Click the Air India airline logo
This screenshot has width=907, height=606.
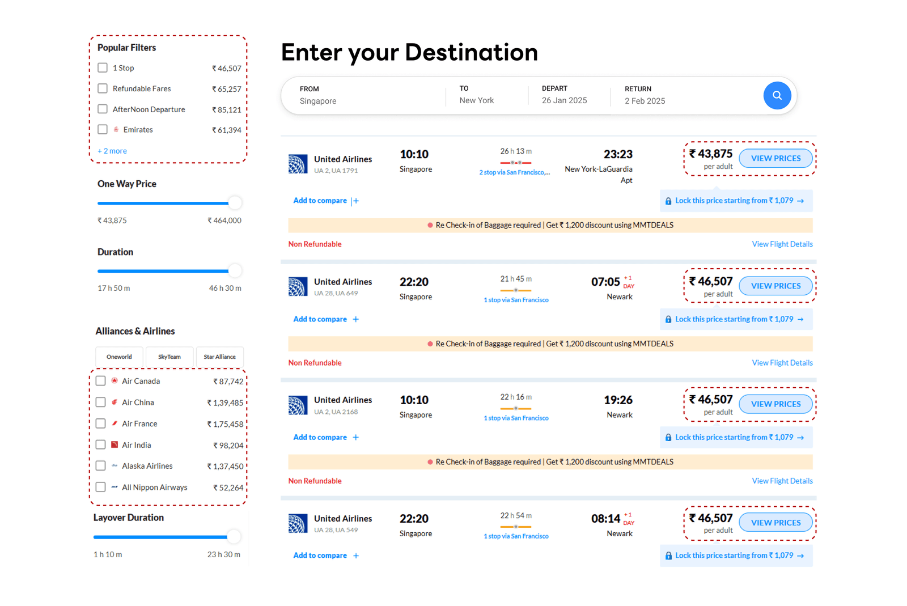point(115,445)
